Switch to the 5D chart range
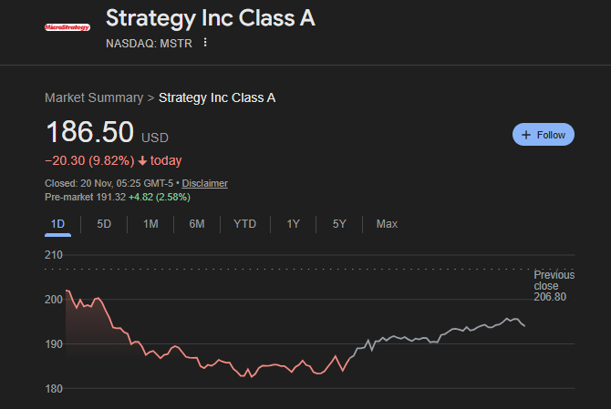Screen dimensions: 611x409 pos(104,224)
